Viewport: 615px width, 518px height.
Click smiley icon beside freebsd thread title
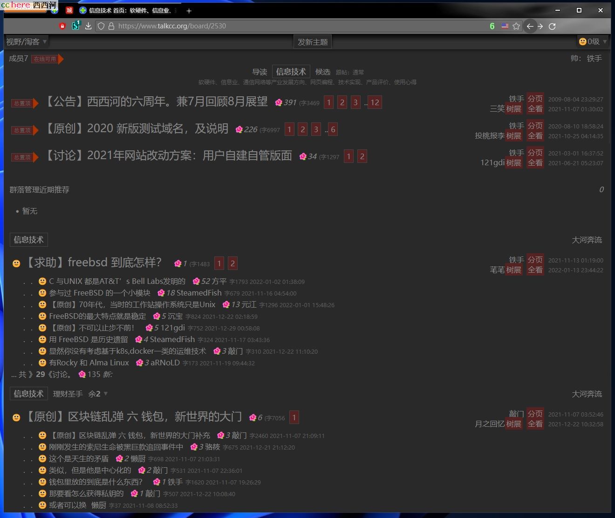coord(16,263)
